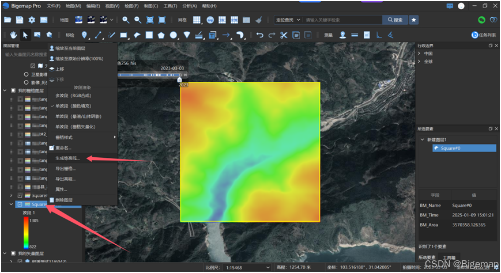Screen dimensions: 501x273
Task: Collapse the highlighted Square raster layer legend
Action: pyautogui.click(x=12, y=204)
